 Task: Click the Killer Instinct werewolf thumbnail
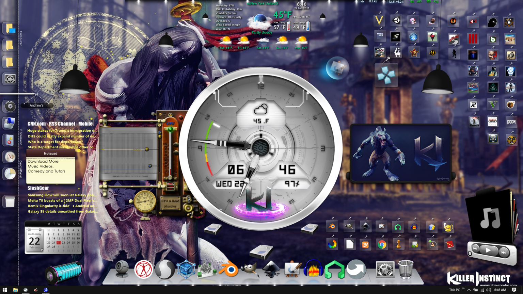click(x=401, y=153)
